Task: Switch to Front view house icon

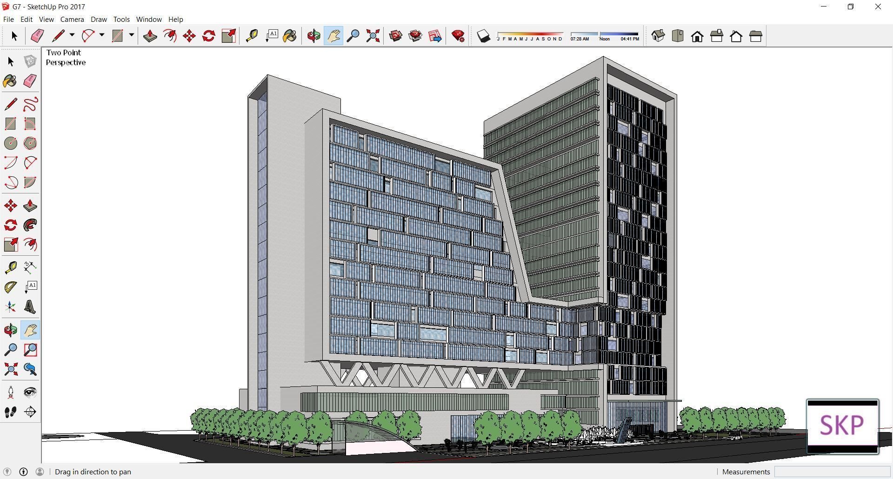Action: (x=697, y=36)
